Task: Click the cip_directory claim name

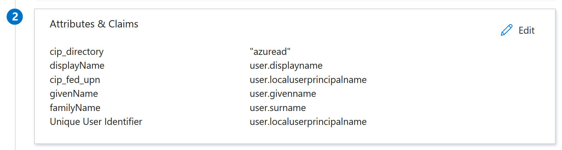Action: 77,52
